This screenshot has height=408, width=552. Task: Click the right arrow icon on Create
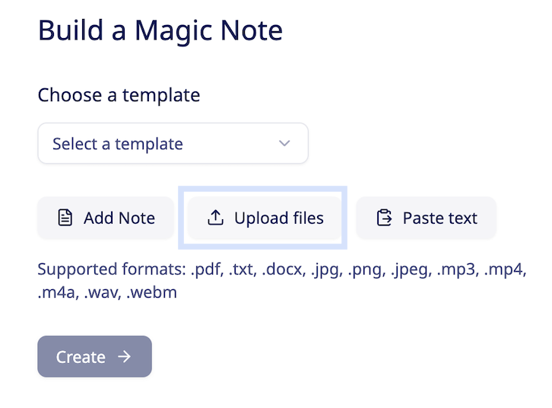[125, 357]
